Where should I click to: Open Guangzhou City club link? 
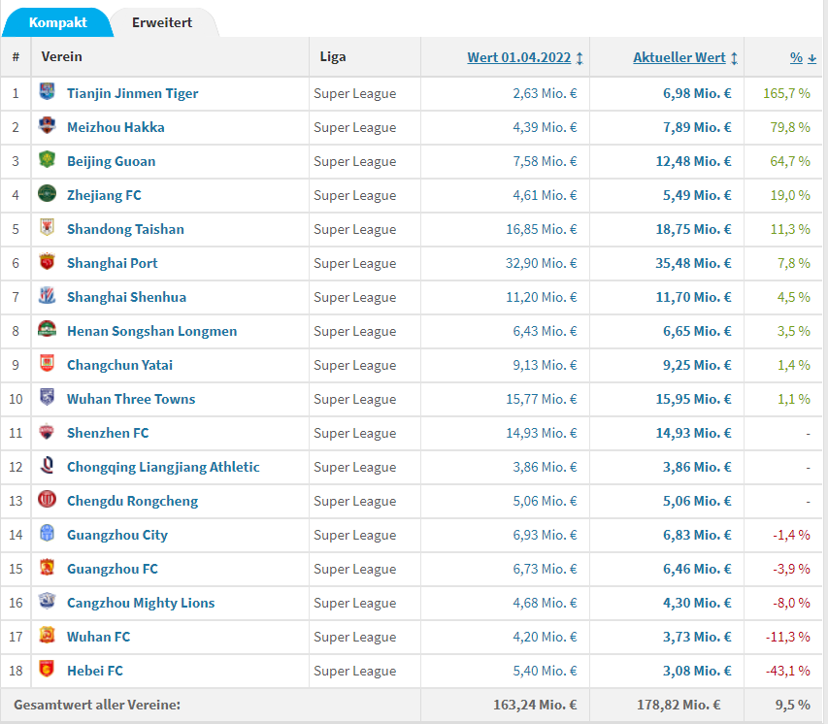click(x=117, y=535)
